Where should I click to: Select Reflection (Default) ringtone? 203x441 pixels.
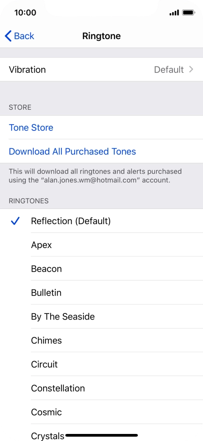pyautogui.click(x=101, y=221)
